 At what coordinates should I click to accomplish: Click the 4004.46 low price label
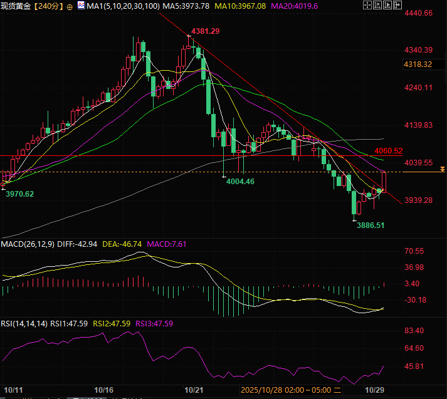(240, 181)
